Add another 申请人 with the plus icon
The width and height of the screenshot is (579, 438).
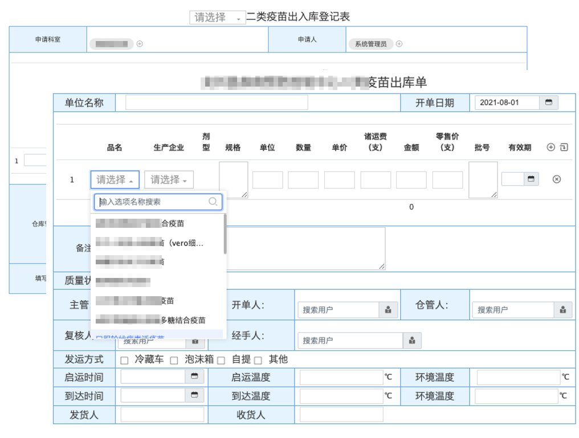pos(399,44)
